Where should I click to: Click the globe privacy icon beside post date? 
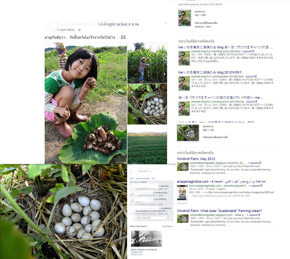click(x=79, y=30)
